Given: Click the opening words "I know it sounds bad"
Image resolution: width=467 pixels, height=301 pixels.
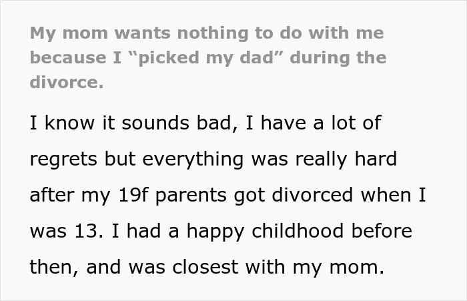Looking at the screenshot, I should click(x=131, y=123).
